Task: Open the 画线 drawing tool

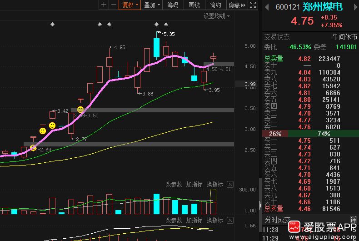Action: 194,5
